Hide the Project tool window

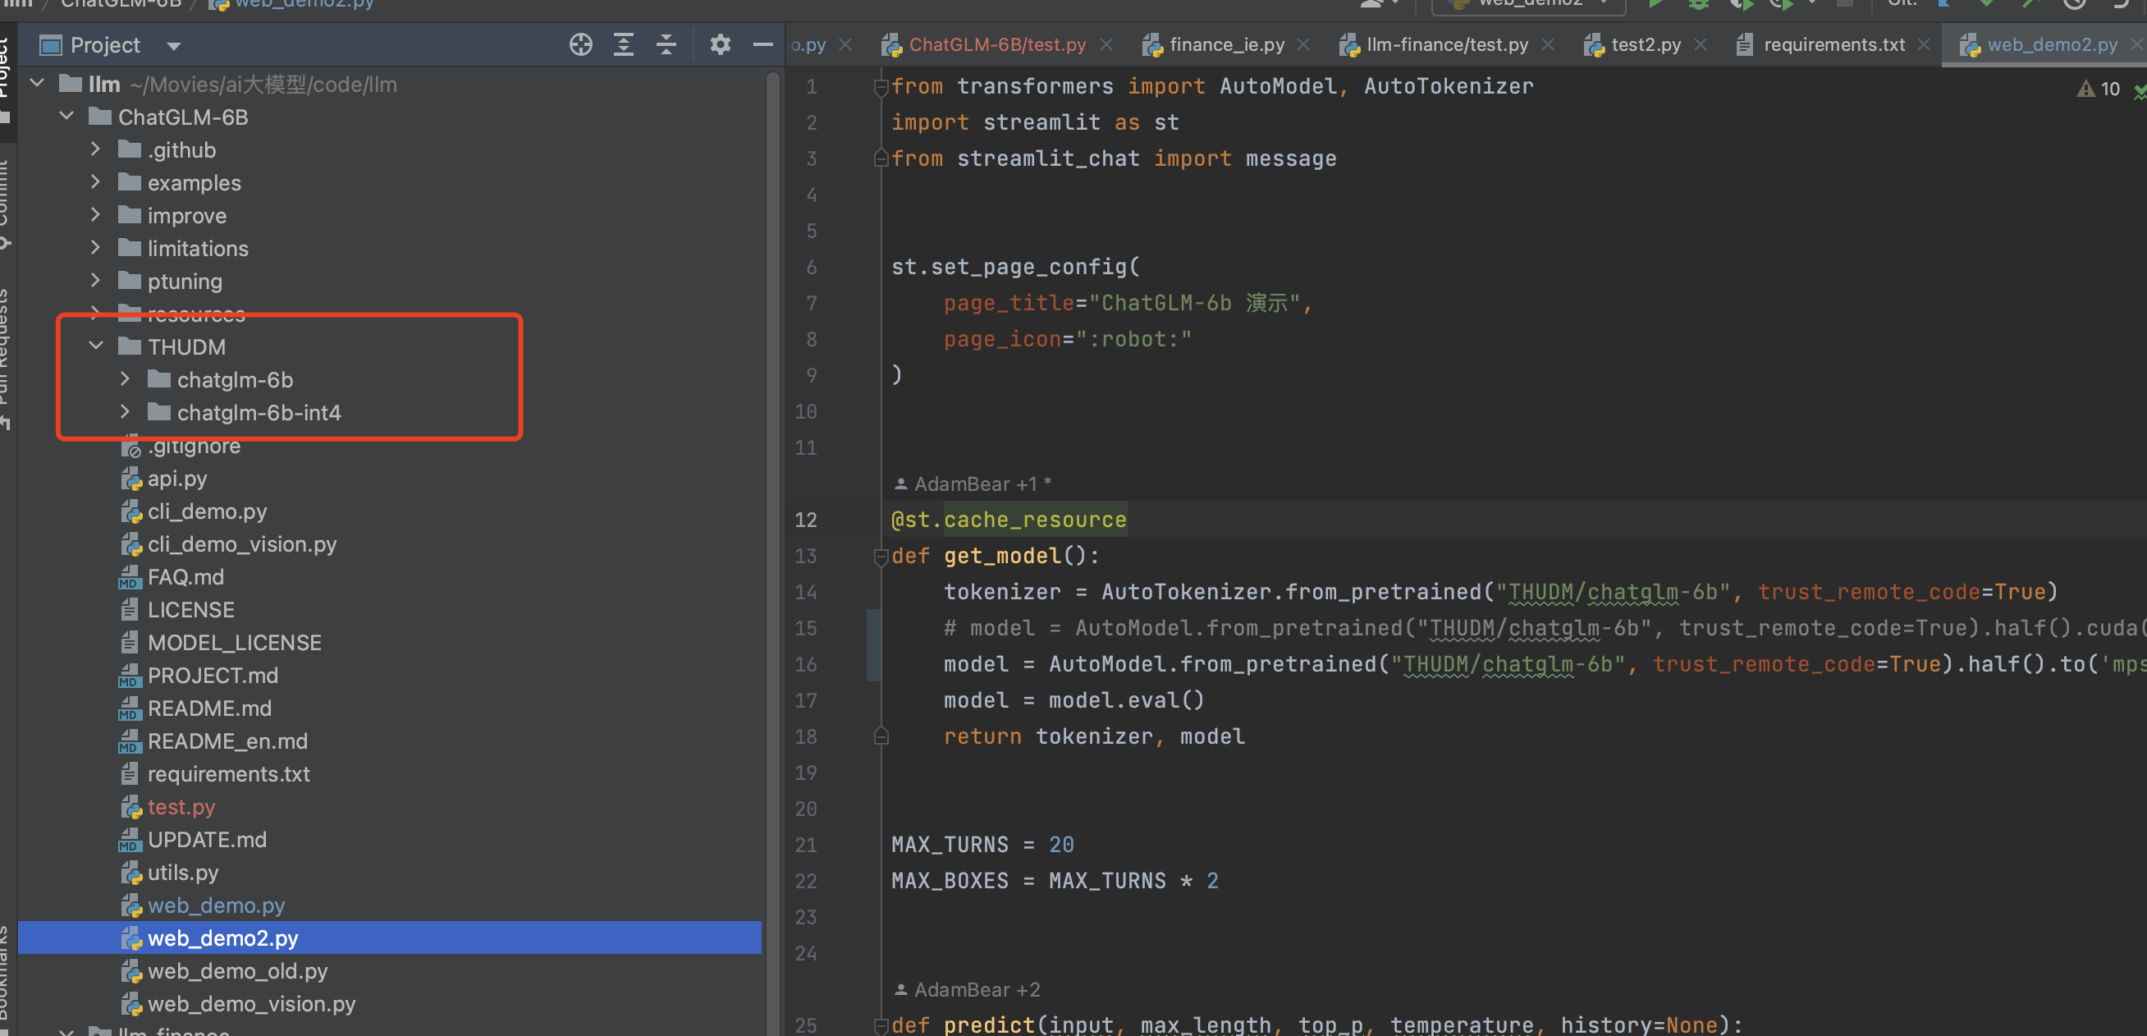[762, 45]
